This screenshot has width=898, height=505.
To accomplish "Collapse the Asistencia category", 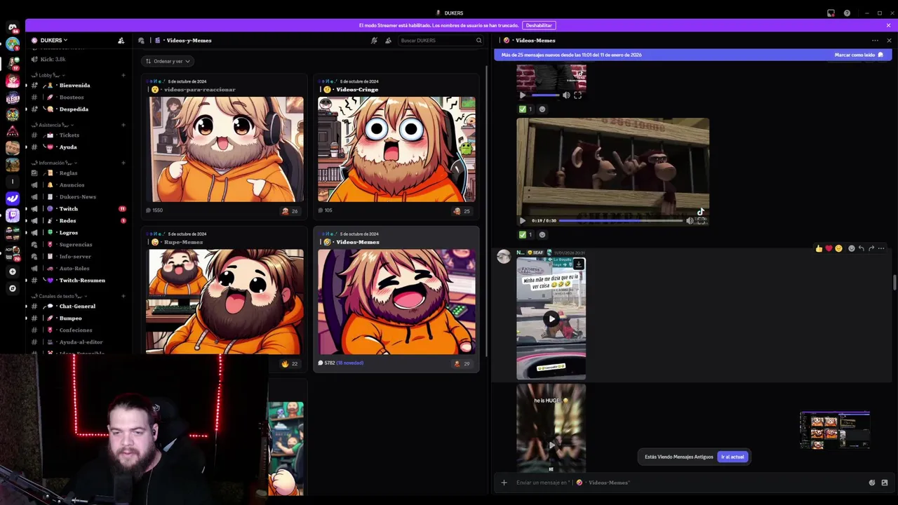I will 55,125.
